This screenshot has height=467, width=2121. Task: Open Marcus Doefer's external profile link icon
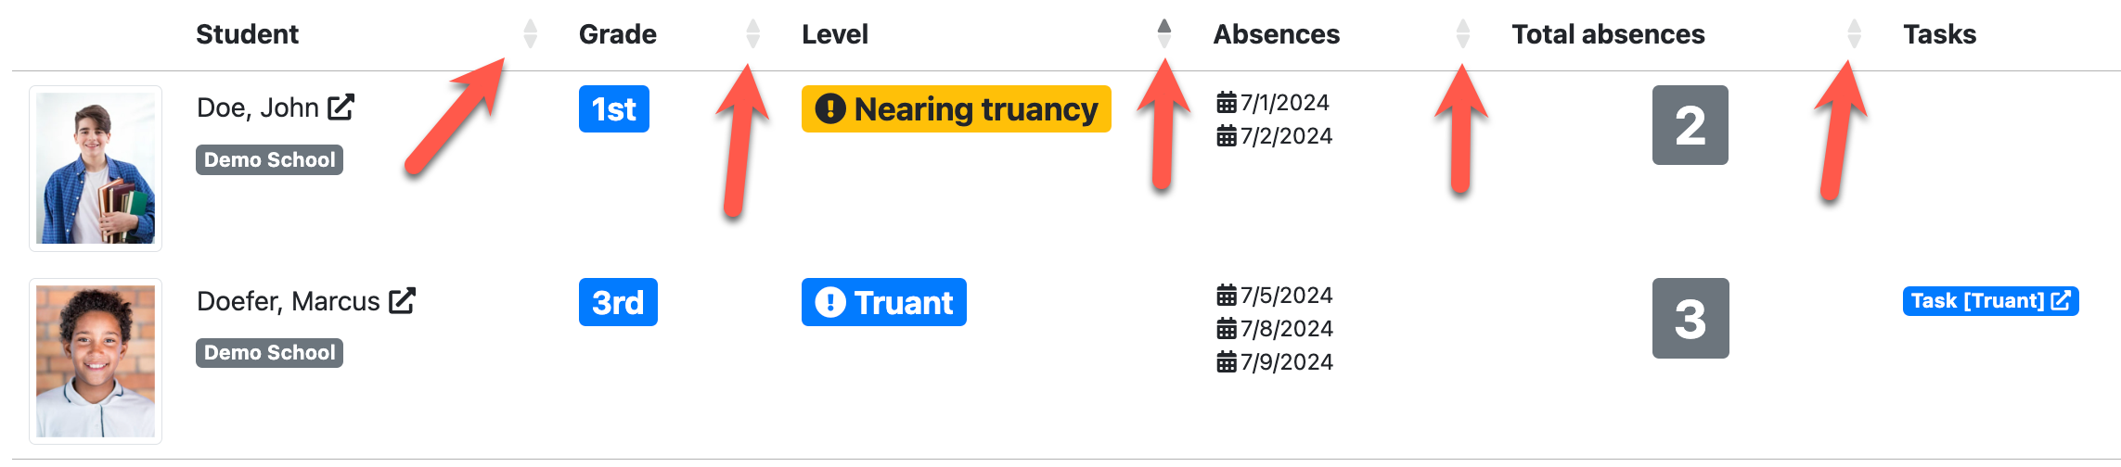point(402,300)
